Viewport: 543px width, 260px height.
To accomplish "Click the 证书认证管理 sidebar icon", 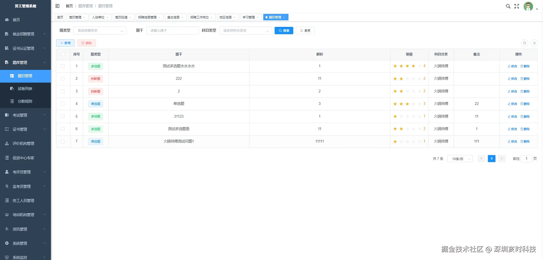I will [x=7, y=48].
